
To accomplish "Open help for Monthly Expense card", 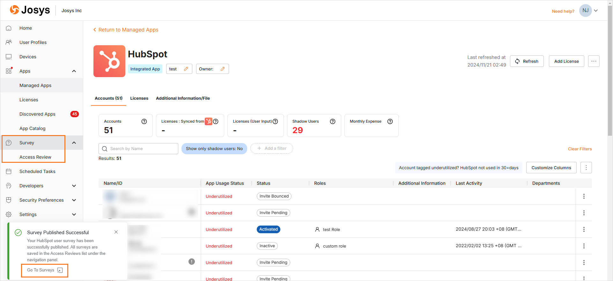I will pos(390,121).
